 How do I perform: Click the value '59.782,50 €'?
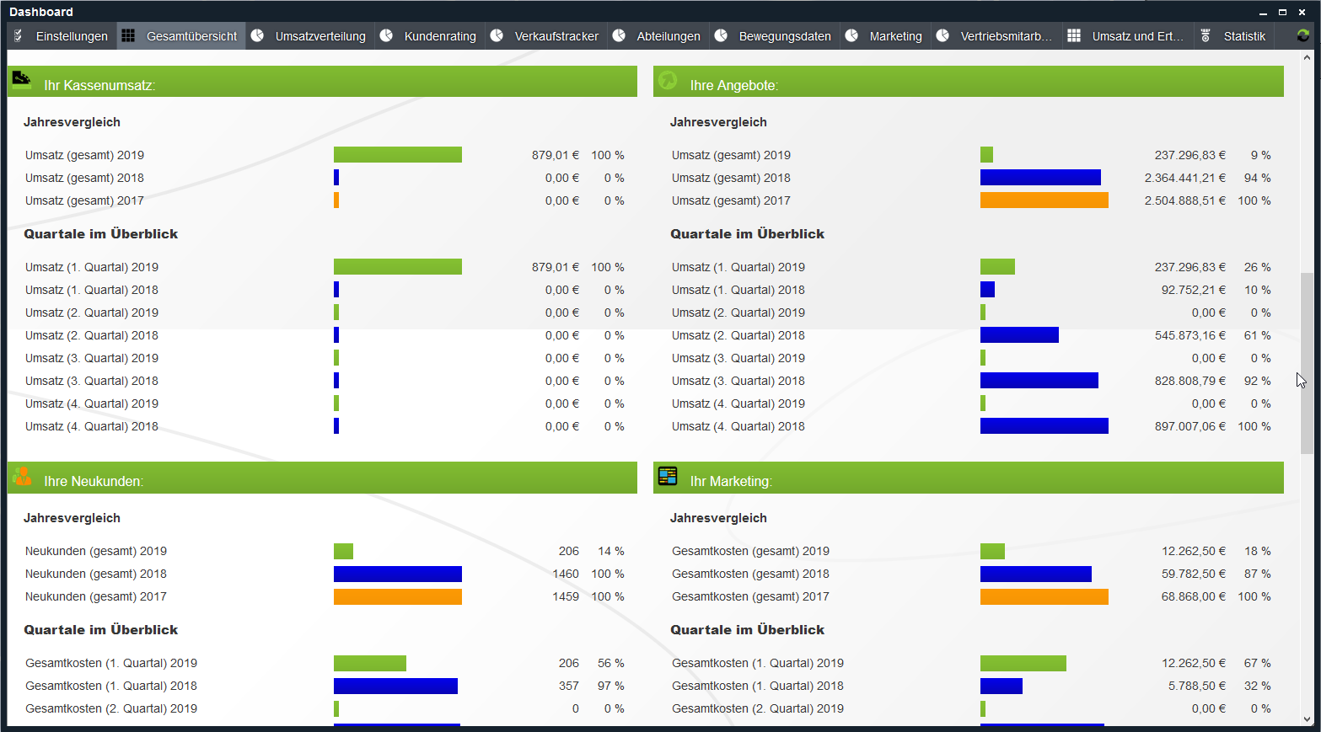[1194, 574]
